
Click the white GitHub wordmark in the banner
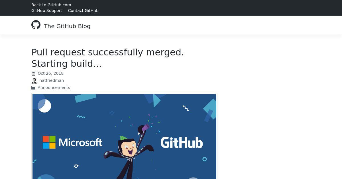(182, 143)
